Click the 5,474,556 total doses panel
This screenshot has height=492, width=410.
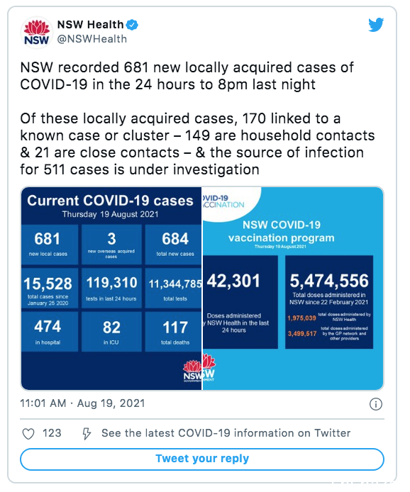tap(329, 302)
